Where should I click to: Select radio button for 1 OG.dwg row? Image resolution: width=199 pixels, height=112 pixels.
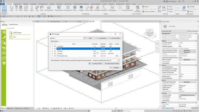coord(52,51)
